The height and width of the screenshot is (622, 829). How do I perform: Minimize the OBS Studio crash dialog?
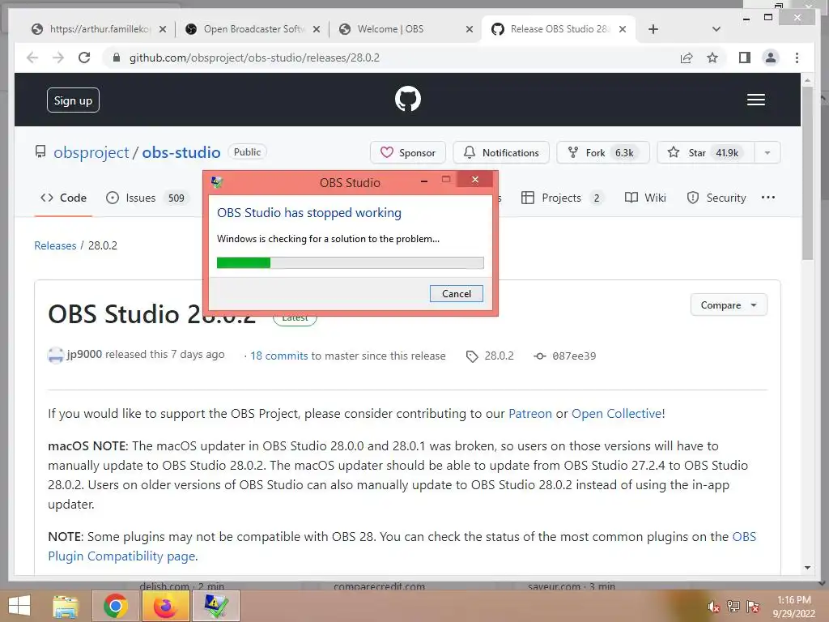tap(424, 181)
